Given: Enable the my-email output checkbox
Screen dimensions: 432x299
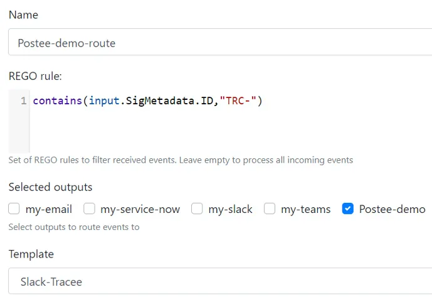Looking at the screenshot, I should coord(14,209).
